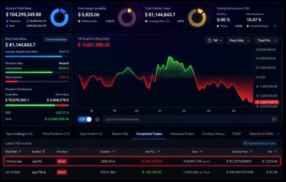Click the 1521h 38m duration cell
This screenshot has height=182, width=286.
coord(108,172)
